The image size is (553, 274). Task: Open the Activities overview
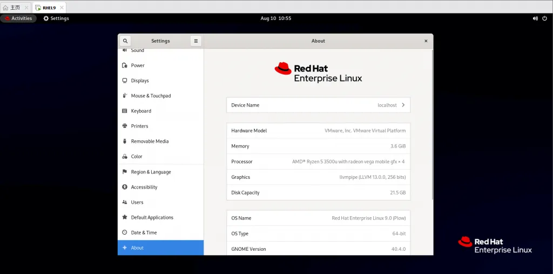pyautogui.click(x=18, y=18)
